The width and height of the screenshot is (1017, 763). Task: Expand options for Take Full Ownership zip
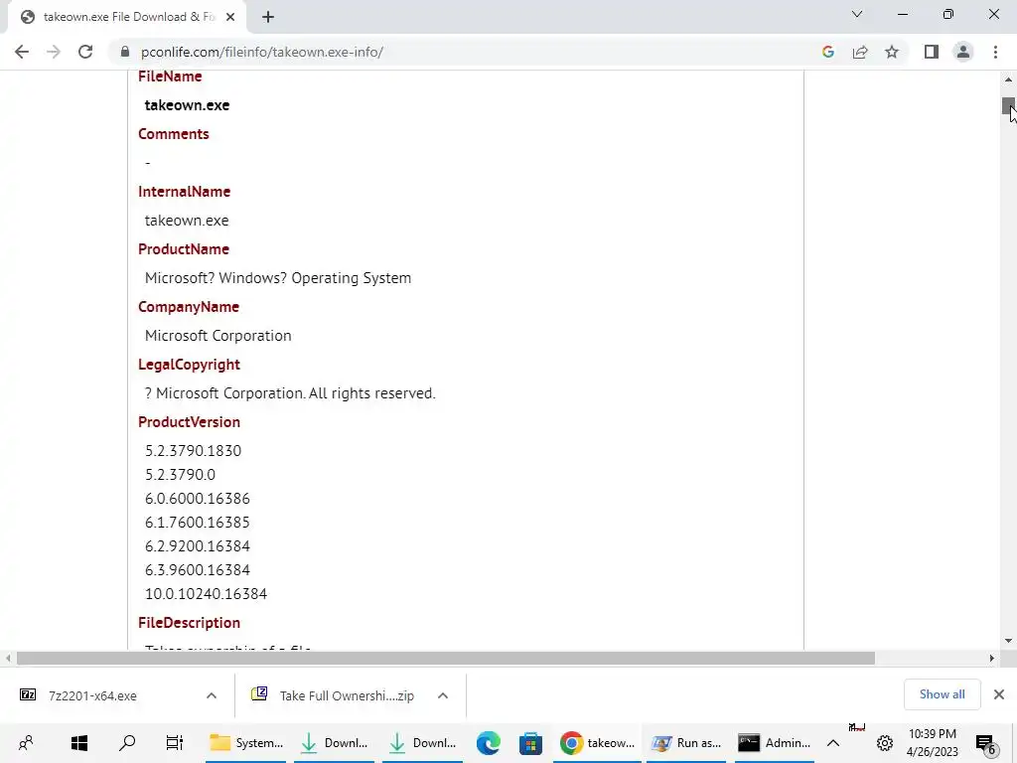(443, 695)
